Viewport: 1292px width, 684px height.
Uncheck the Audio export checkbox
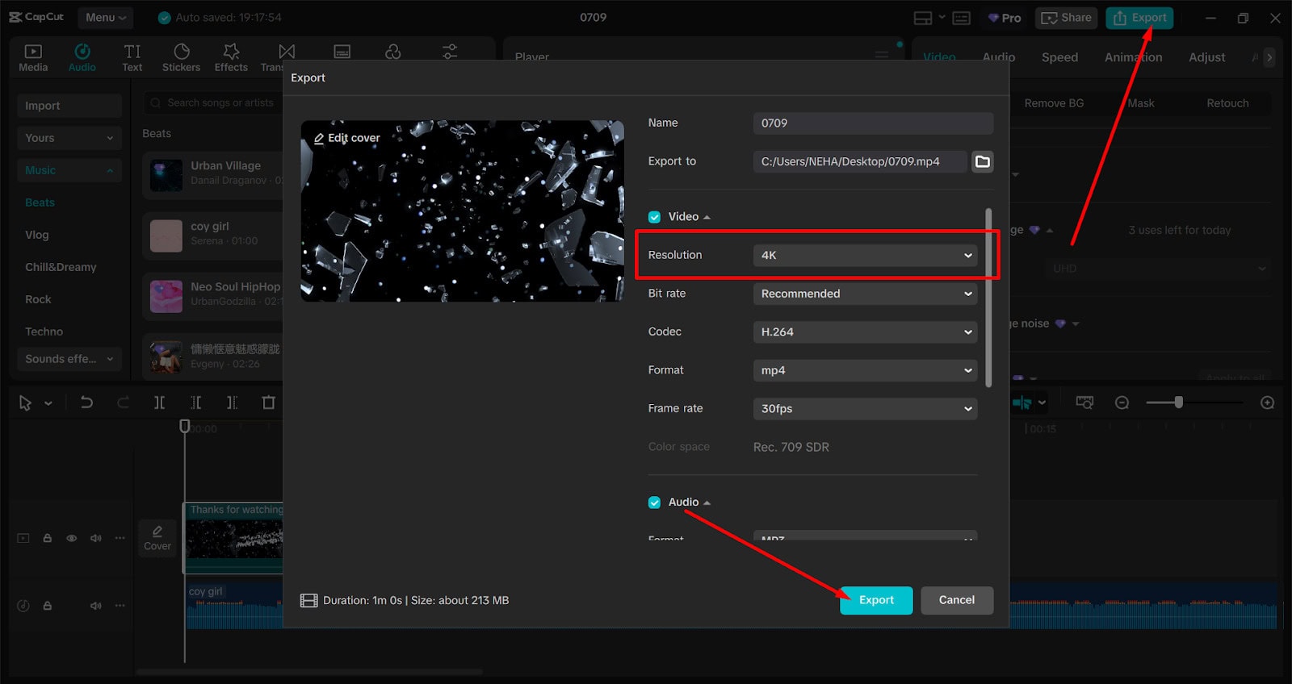tap(655, 503)
